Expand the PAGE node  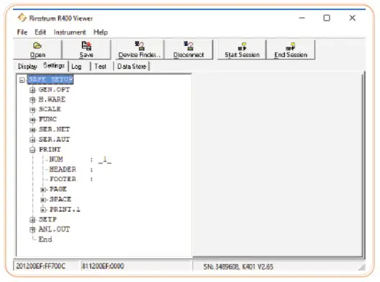coord(43,190)
